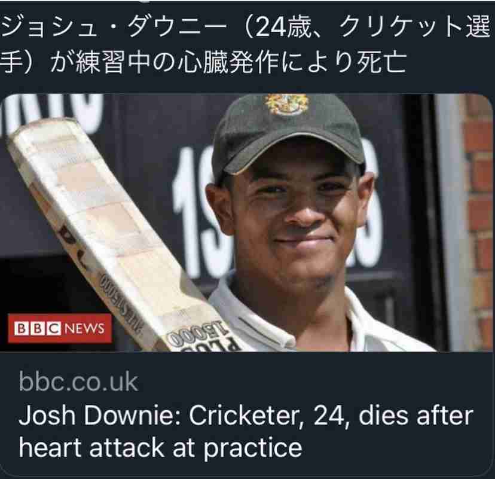Click 'クリケット選' text in the tweet

(415, 29)
